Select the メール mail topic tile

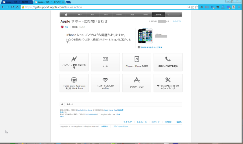105,62
